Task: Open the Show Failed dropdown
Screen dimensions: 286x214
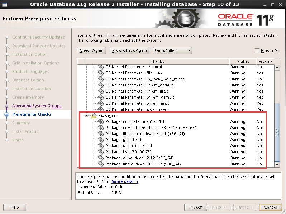Action: point(172,50)
